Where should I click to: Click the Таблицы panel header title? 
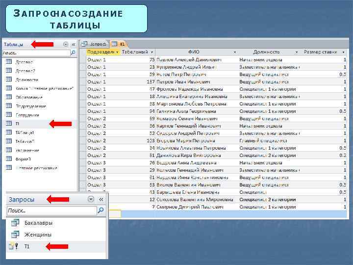coord(13,44)
